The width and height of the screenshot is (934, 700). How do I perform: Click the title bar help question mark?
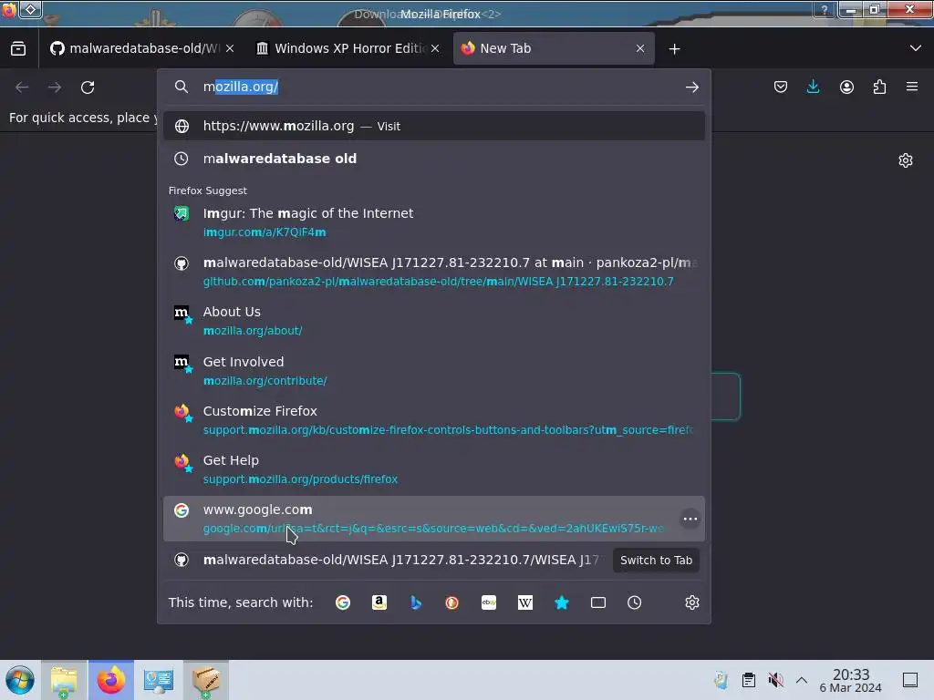(825, 9)
